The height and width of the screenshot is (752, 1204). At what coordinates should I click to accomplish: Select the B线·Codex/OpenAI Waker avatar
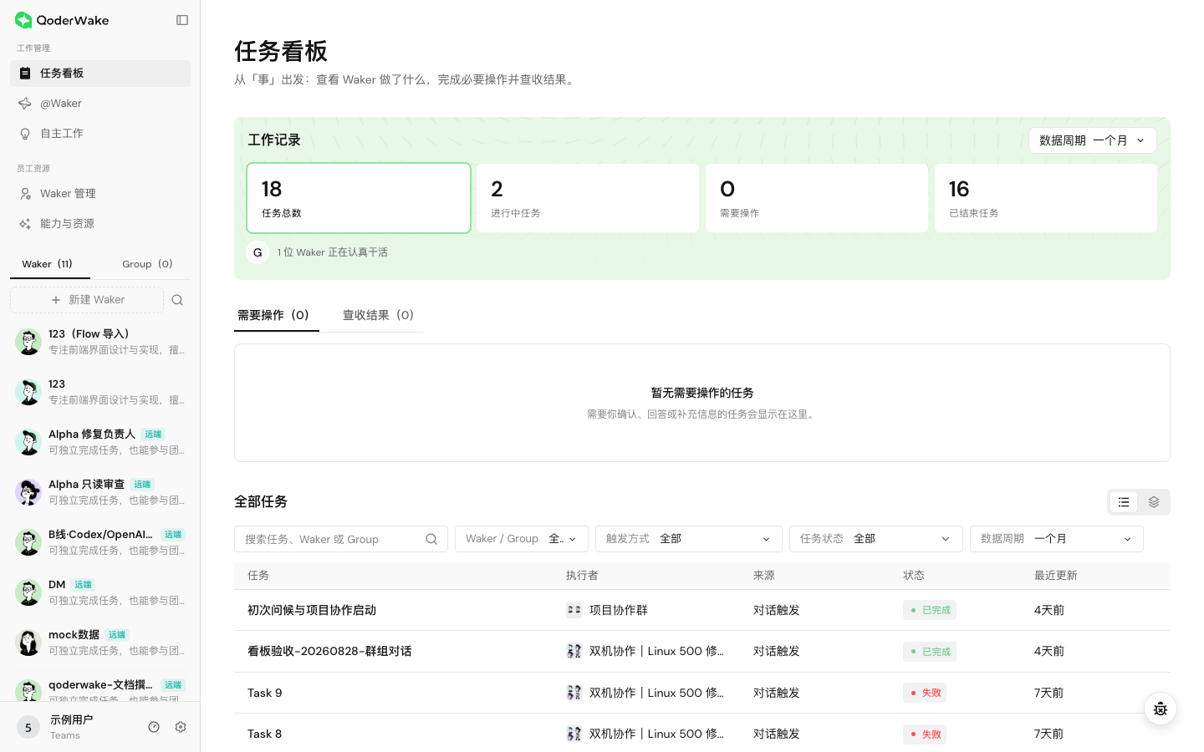click(x=28, y=542)
